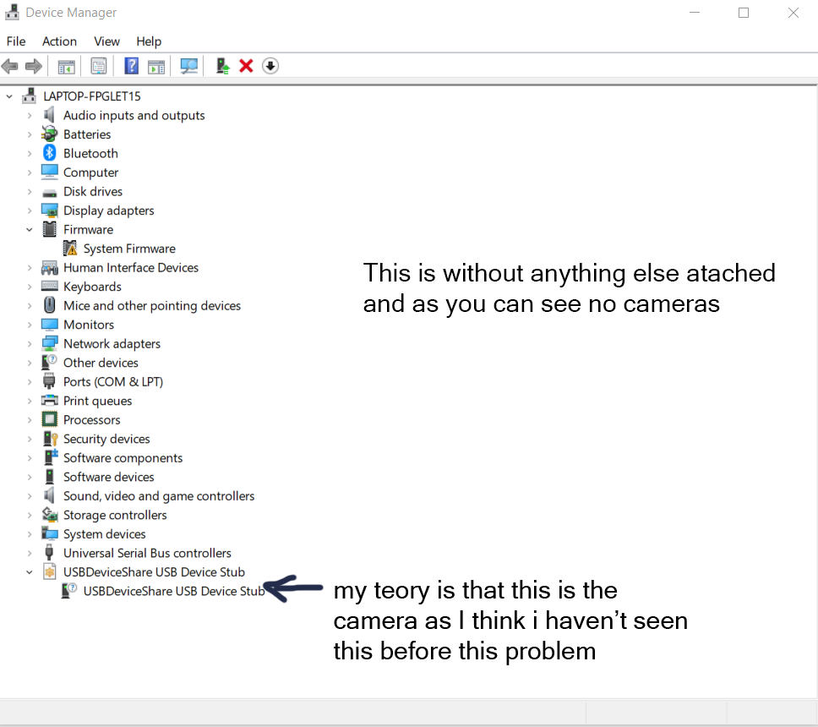The image size is (818, 727).
Task: Click the Universal Serial Bus controllers icon
Action: tap(50, 552)
